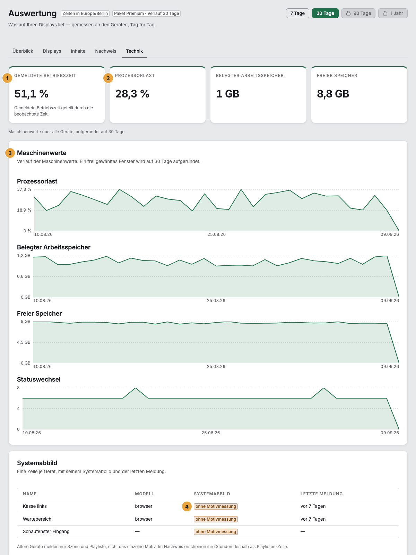
Task: Click the 0,6 GB axis label
Action: point(24,276)
